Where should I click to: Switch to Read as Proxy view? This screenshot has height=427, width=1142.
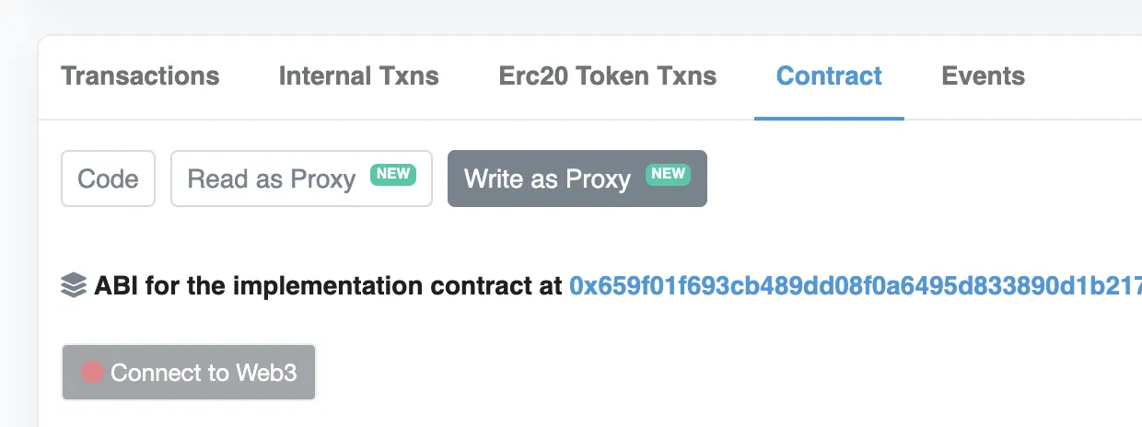click(x=272, y=179)
